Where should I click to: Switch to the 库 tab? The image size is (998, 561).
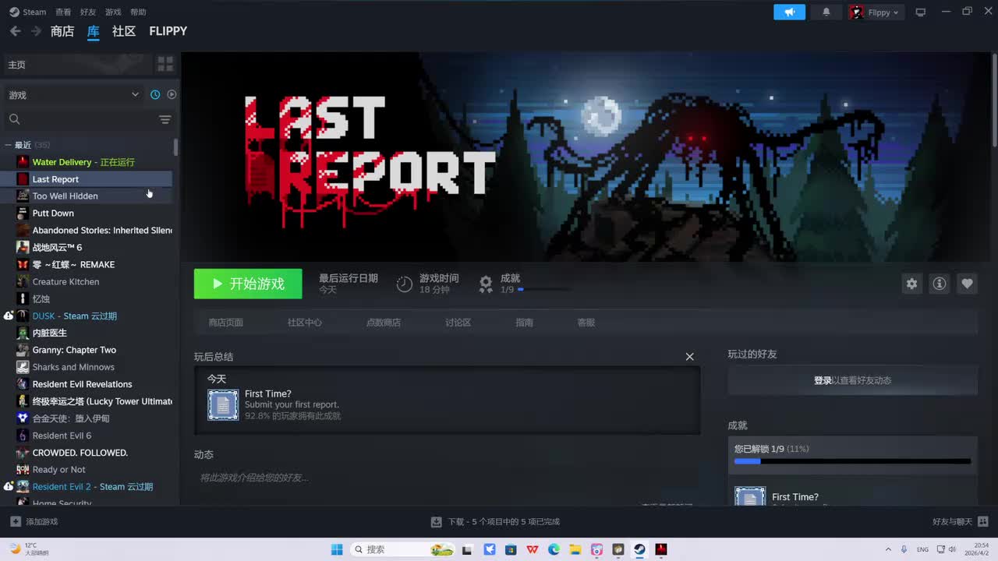[94, 31]
